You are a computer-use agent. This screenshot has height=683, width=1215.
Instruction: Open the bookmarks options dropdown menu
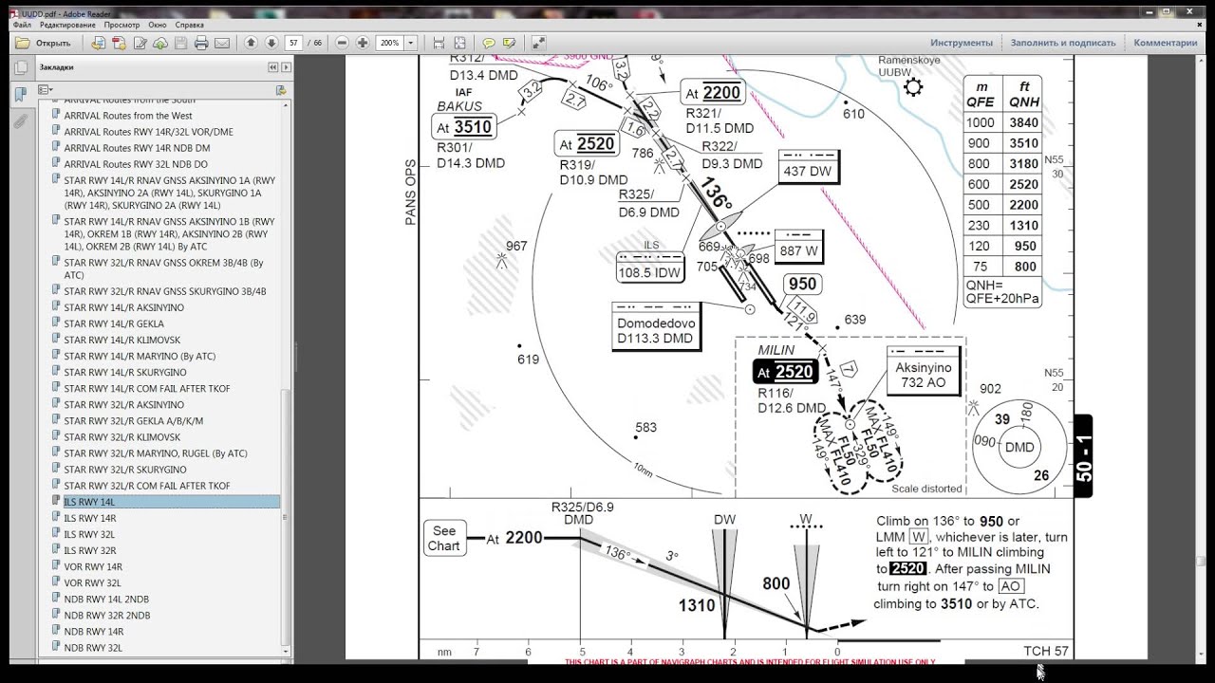point(46,90)
